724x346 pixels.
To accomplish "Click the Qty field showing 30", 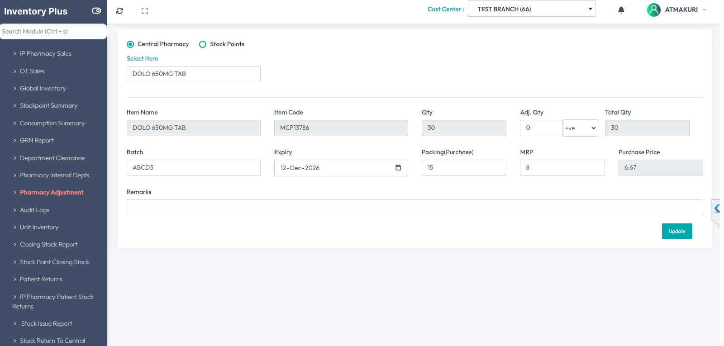I will (x=464, y=128).
